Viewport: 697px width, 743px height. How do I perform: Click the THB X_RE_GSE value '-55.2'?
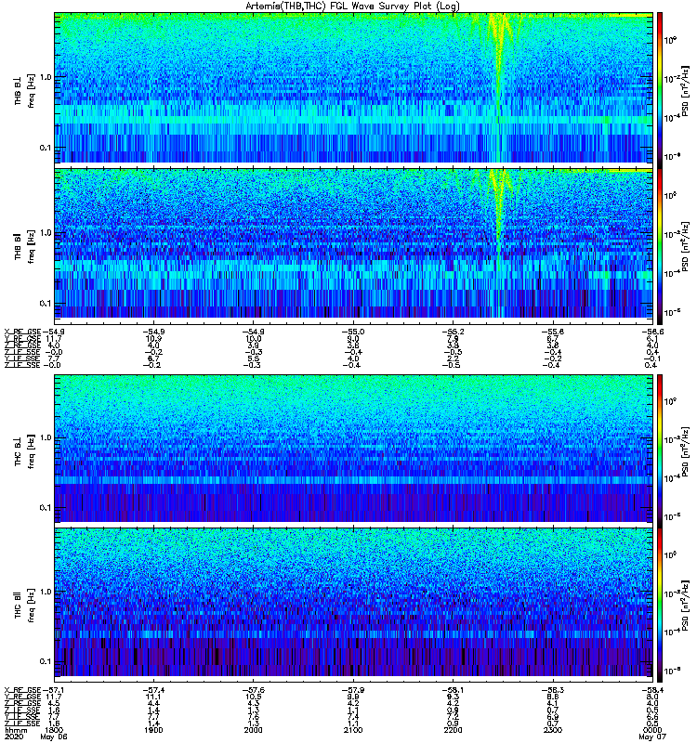point(453,332)
